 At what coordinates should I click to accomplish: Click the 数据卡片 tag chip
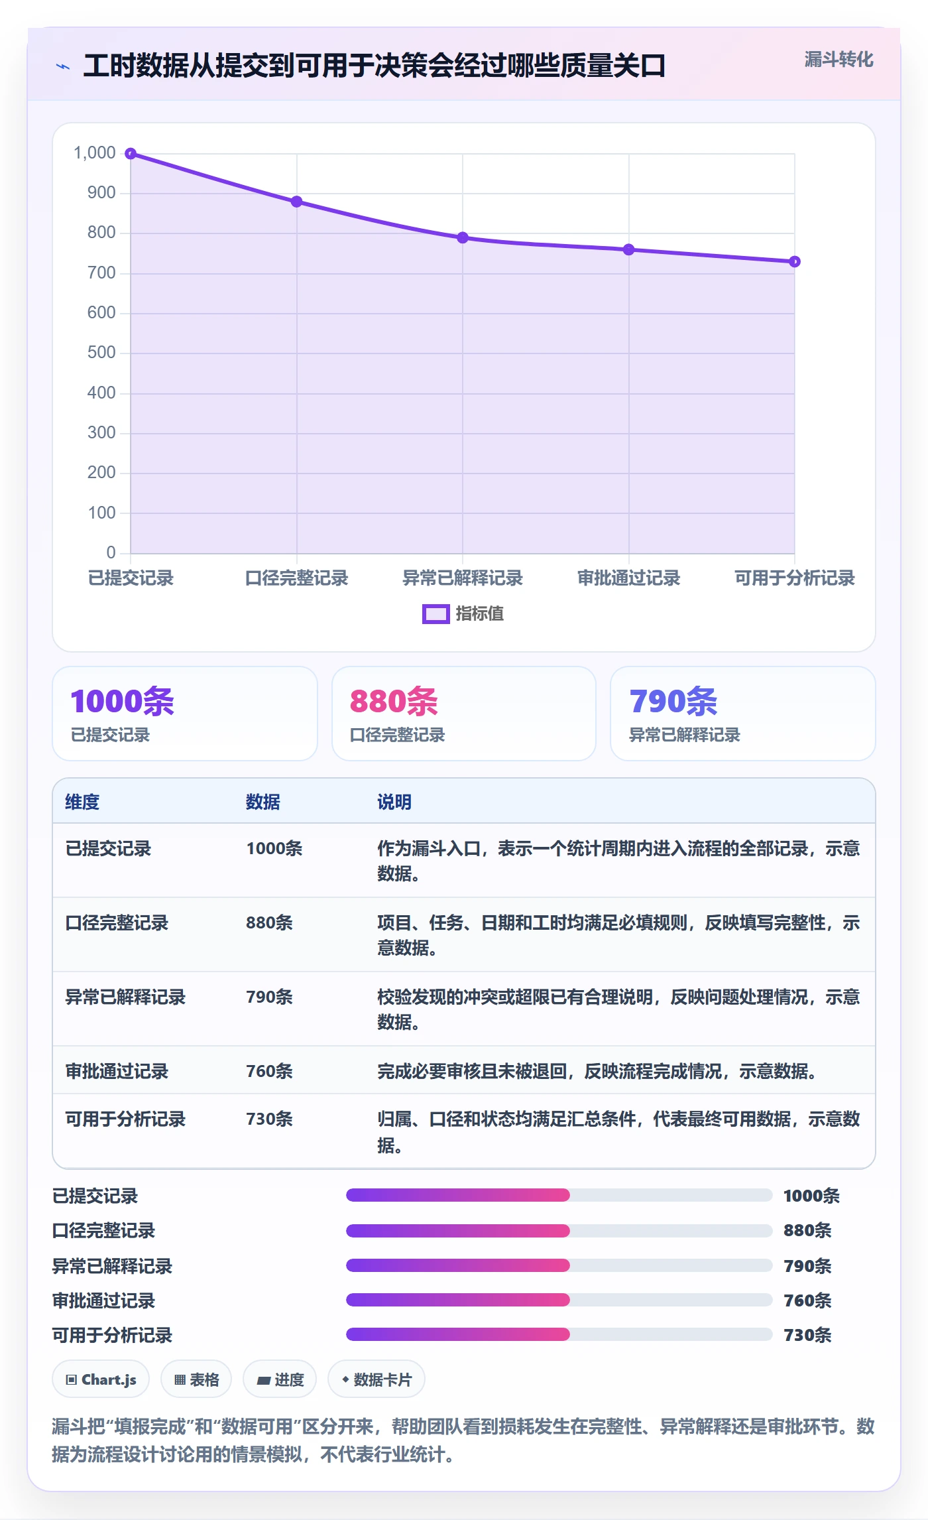[377, 1379]
